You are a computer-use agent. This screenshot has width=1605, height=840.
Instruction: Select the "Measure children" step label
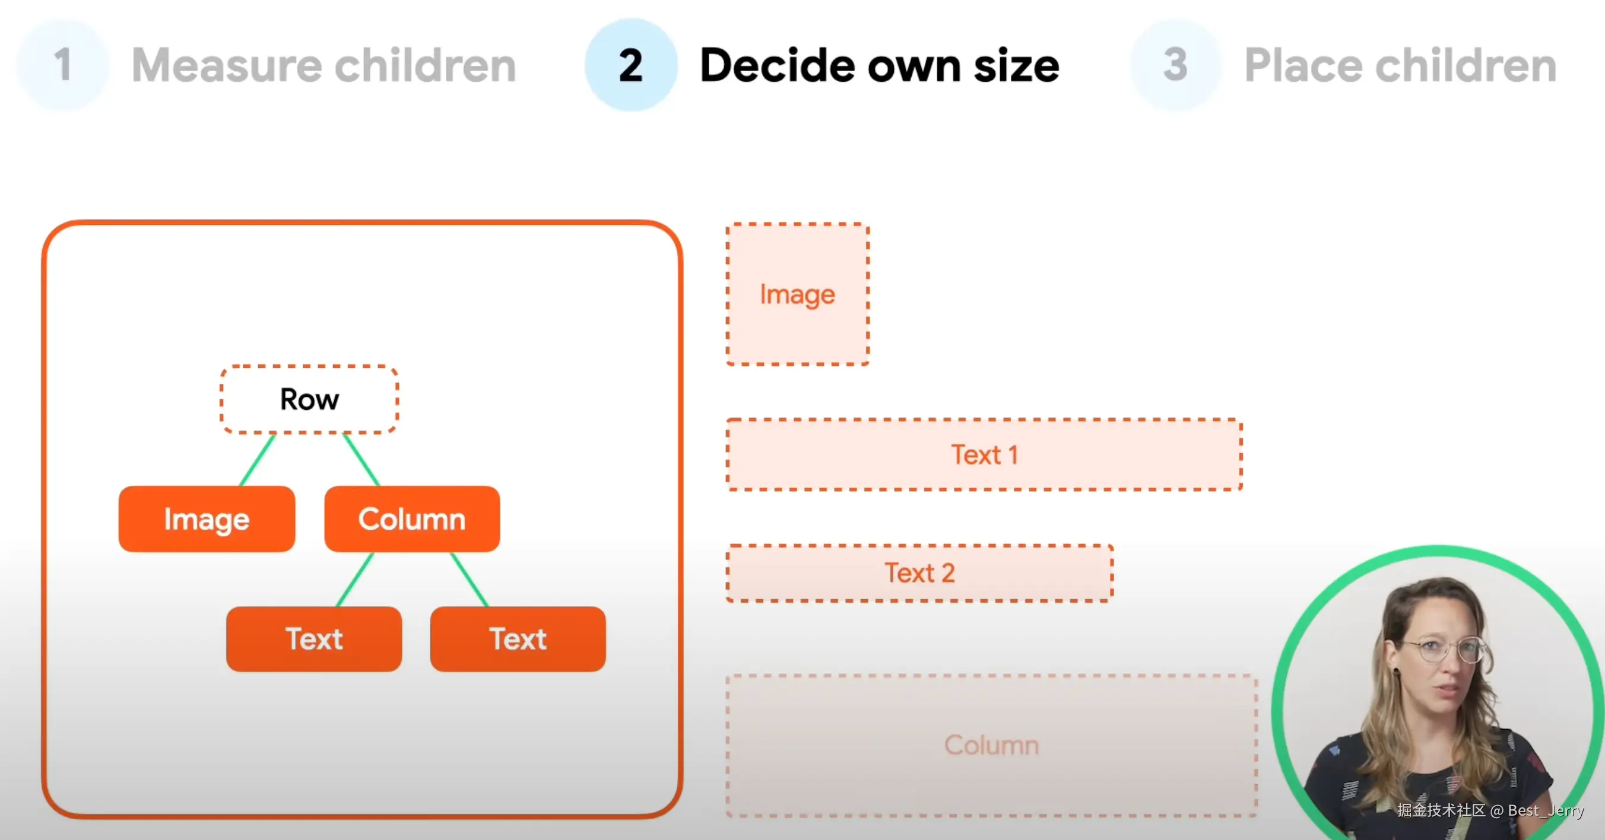(324, 65)
